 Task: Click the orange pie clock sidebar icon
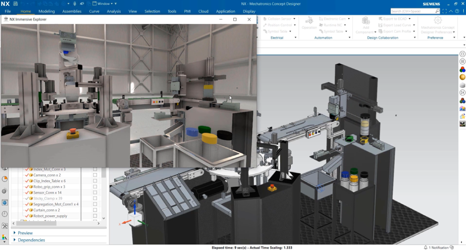click(x=5, y=179)
